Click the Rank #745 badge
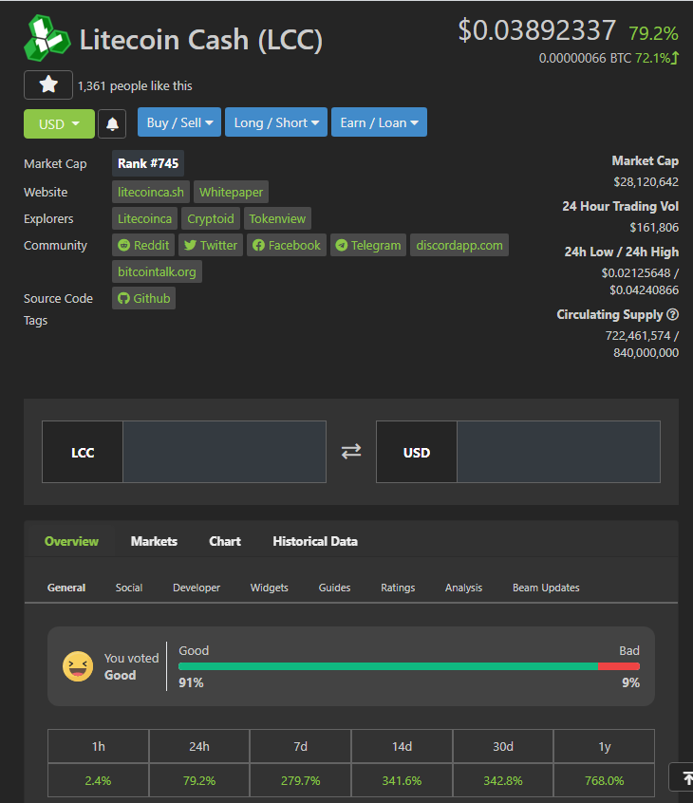This screenshot has height=803, width=693. coord(148,163)
